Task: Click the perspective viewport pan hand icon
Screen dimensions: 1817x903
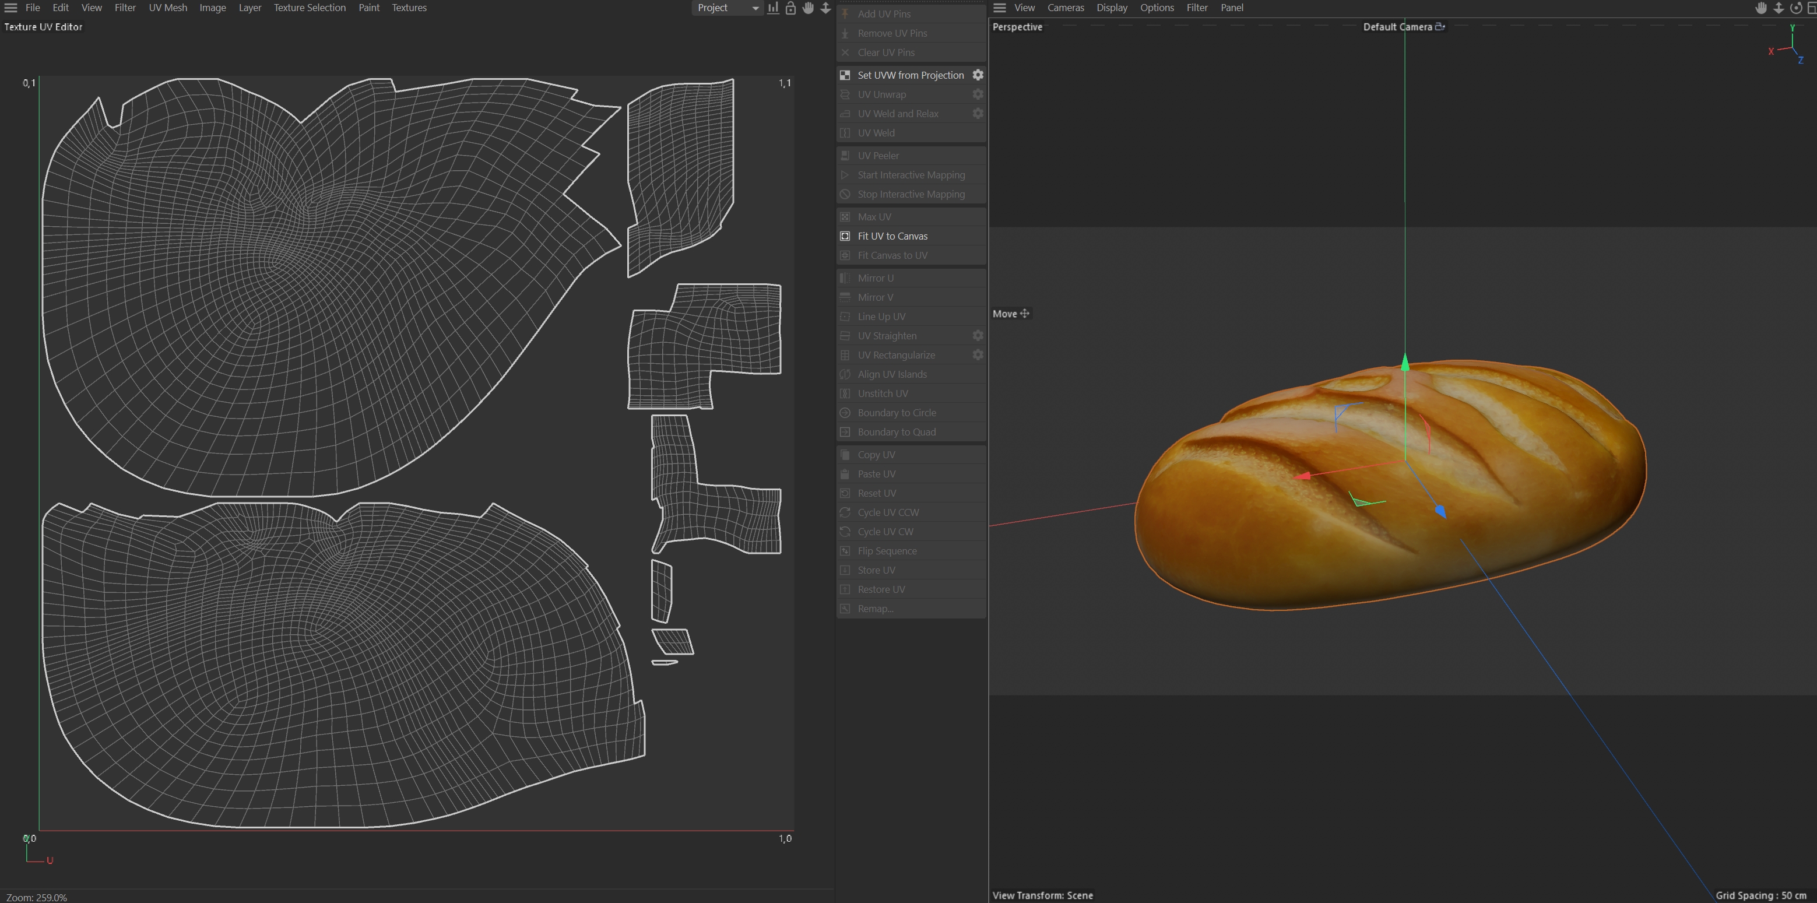Action: pyautogui.click(x=1761, y=8)
